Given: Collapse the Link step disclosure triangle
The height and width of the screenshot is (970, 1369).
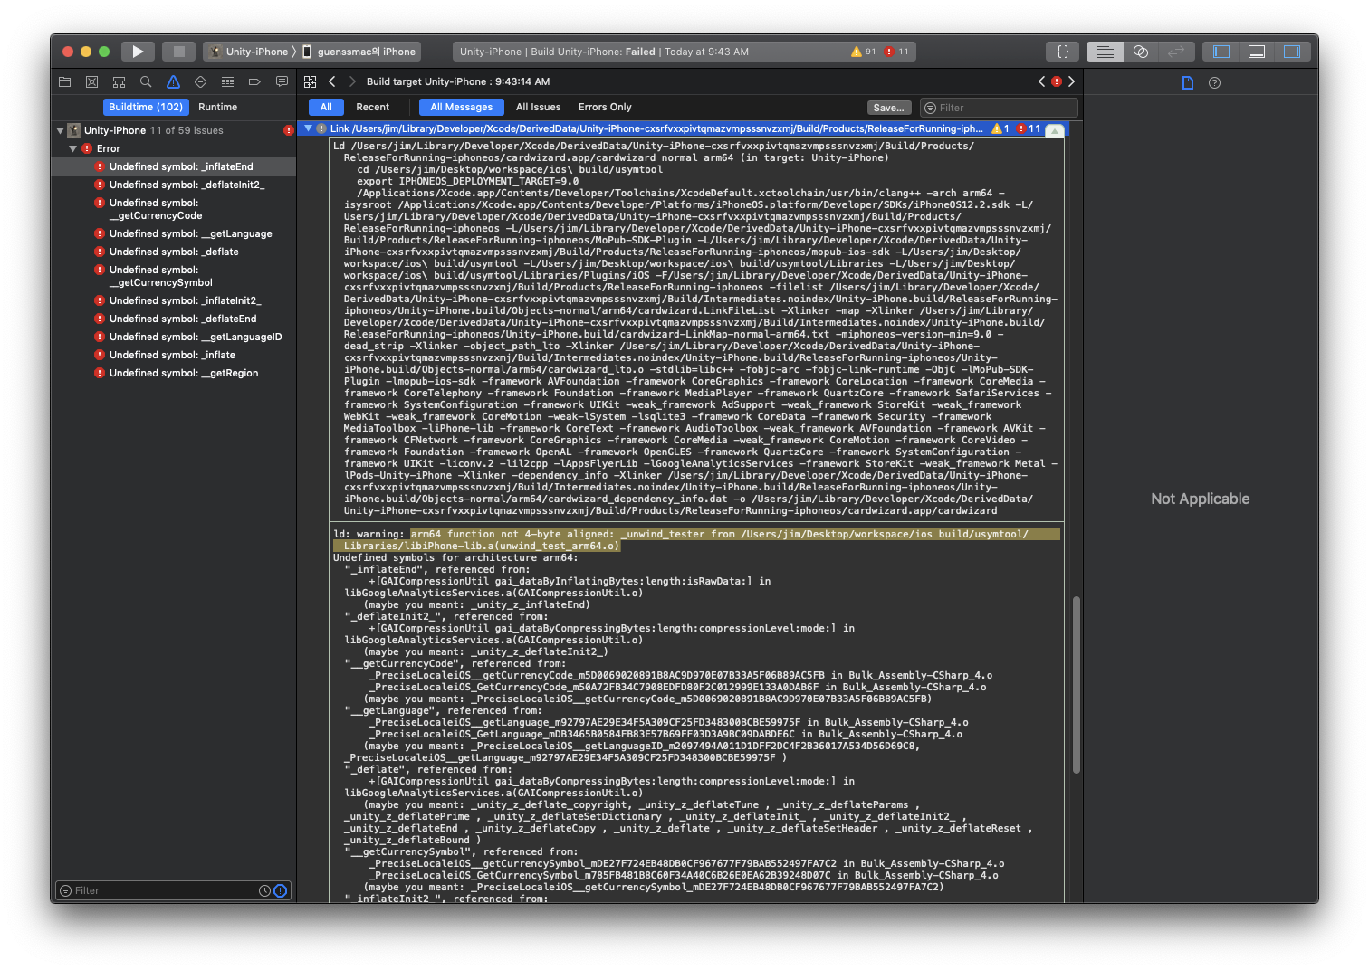Looking at the screenshot, I should (308, 128).
